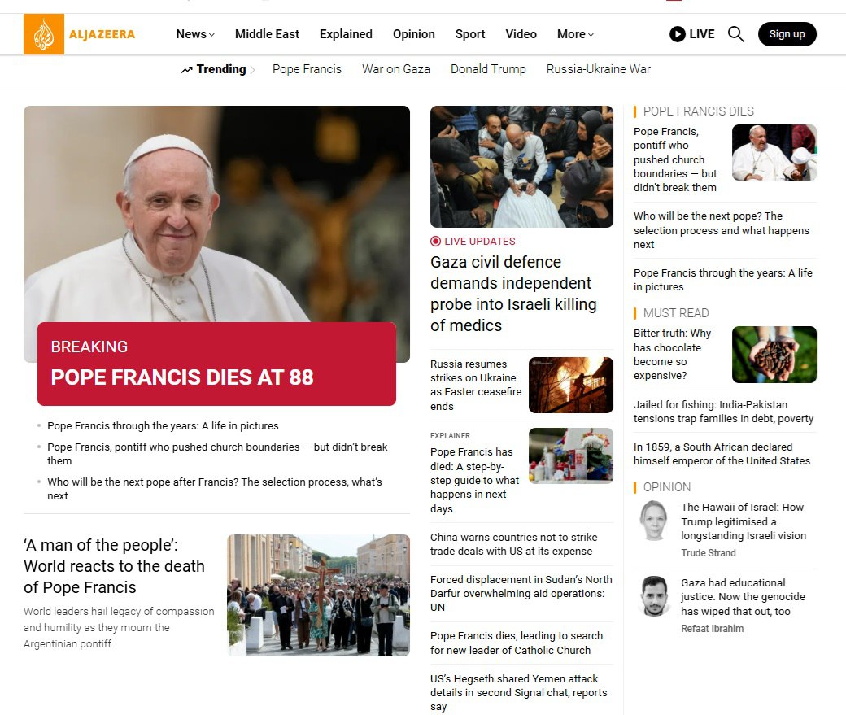Open the Russia-Ukraine War trending link
Viewport: 846px width, 715px height.
tap(598, 69)
